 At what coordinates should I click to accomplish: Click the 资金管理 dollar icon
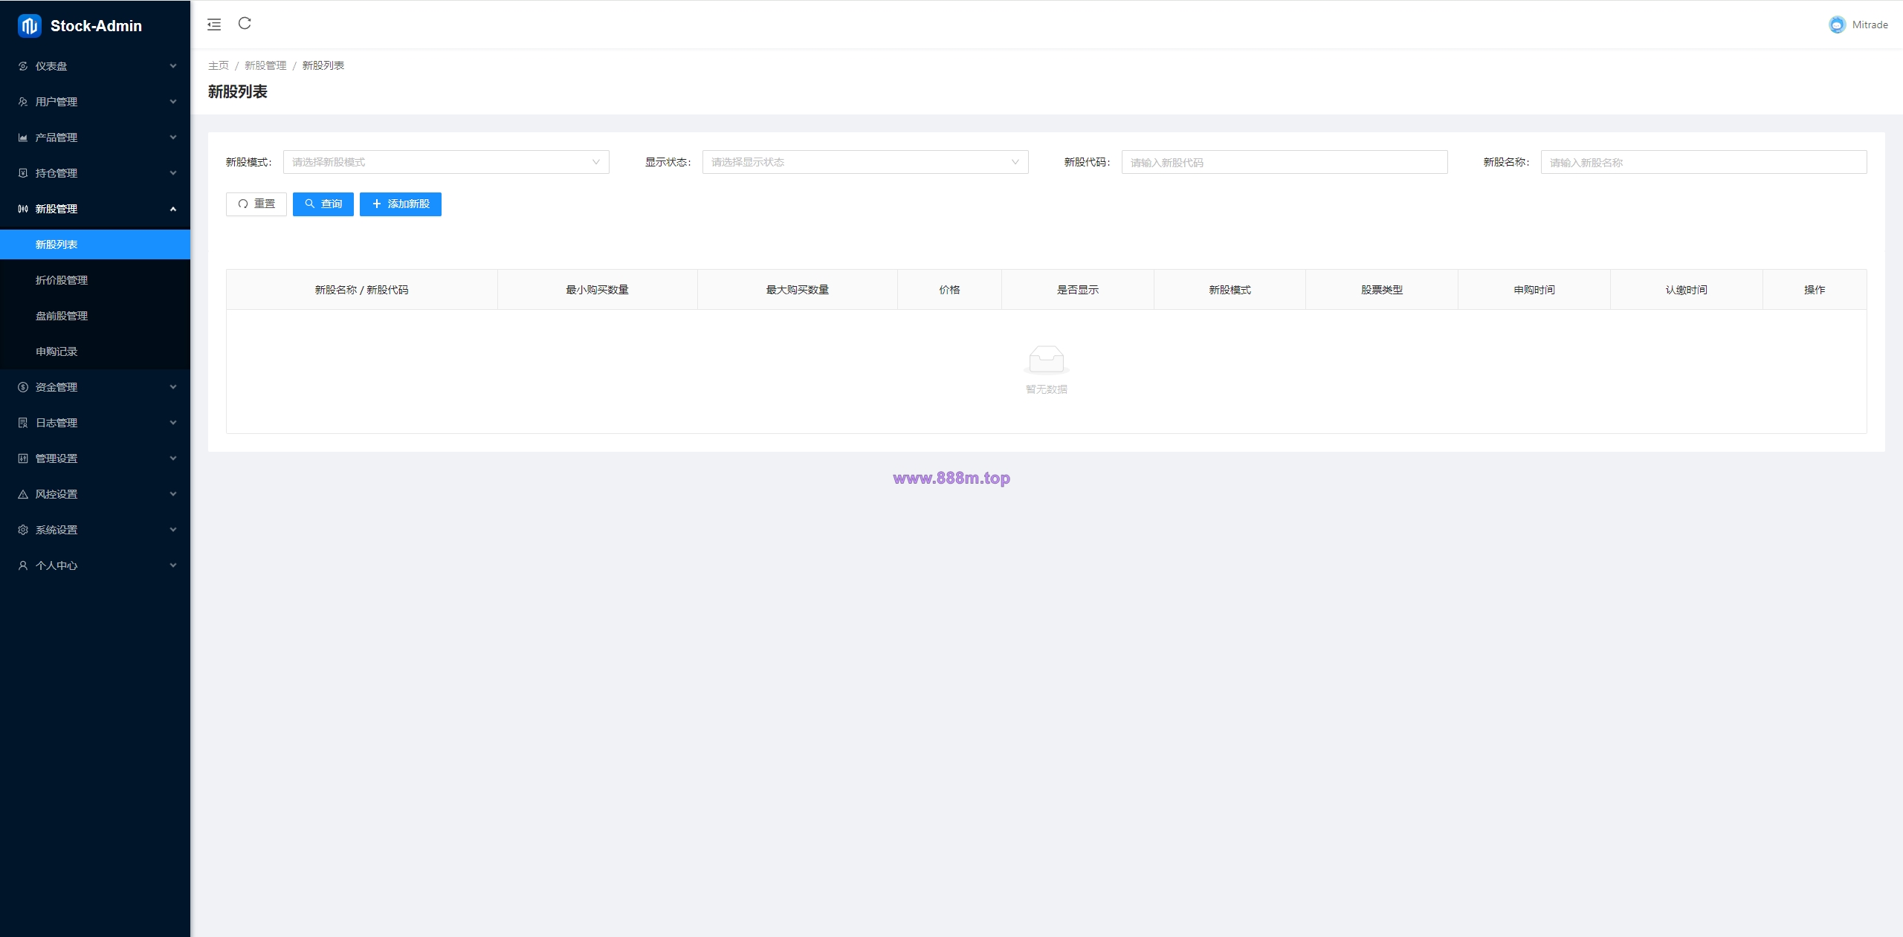pyautogui.click(x=23, y=387)
